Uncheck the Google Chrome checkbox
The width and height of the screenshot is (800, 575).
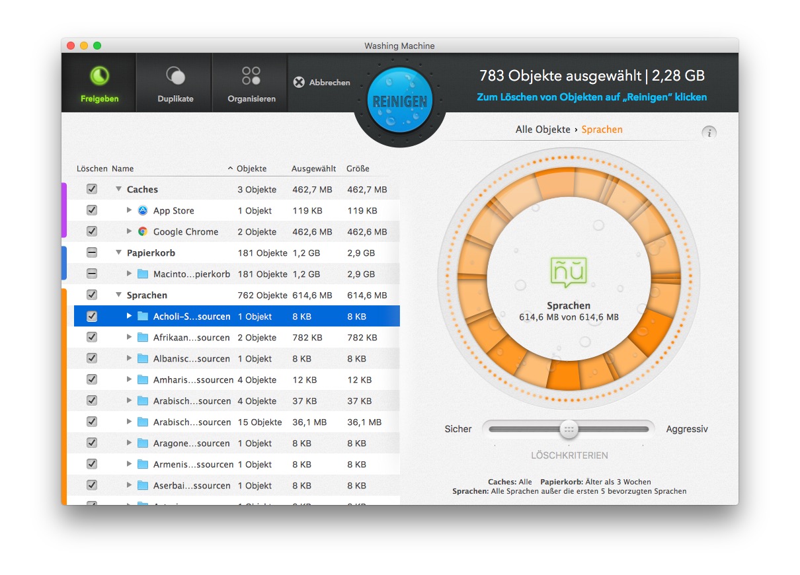[92, 231]
